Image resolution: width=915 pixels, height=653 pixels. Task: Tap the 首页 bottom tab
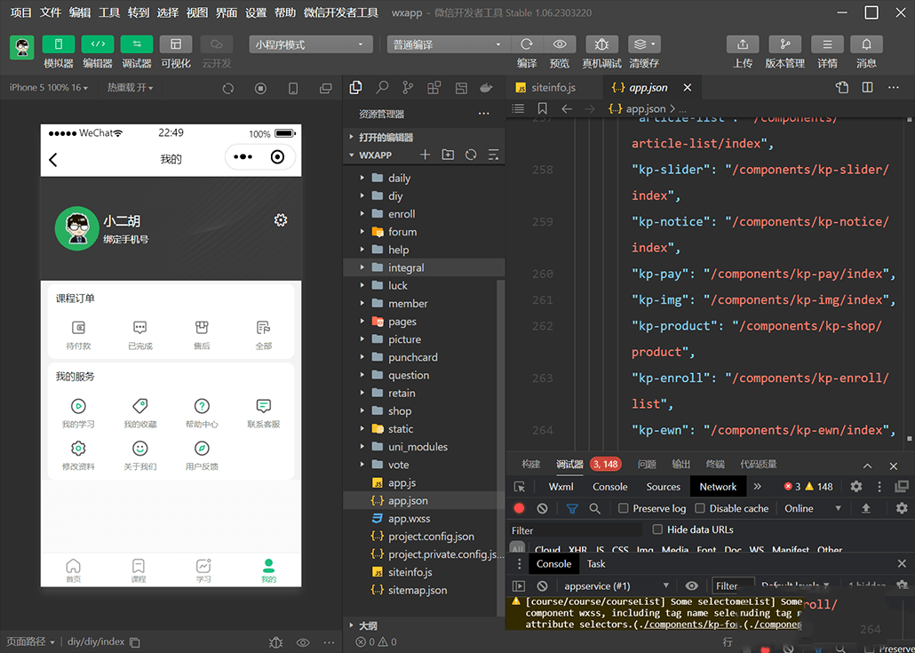coord(73,570)
